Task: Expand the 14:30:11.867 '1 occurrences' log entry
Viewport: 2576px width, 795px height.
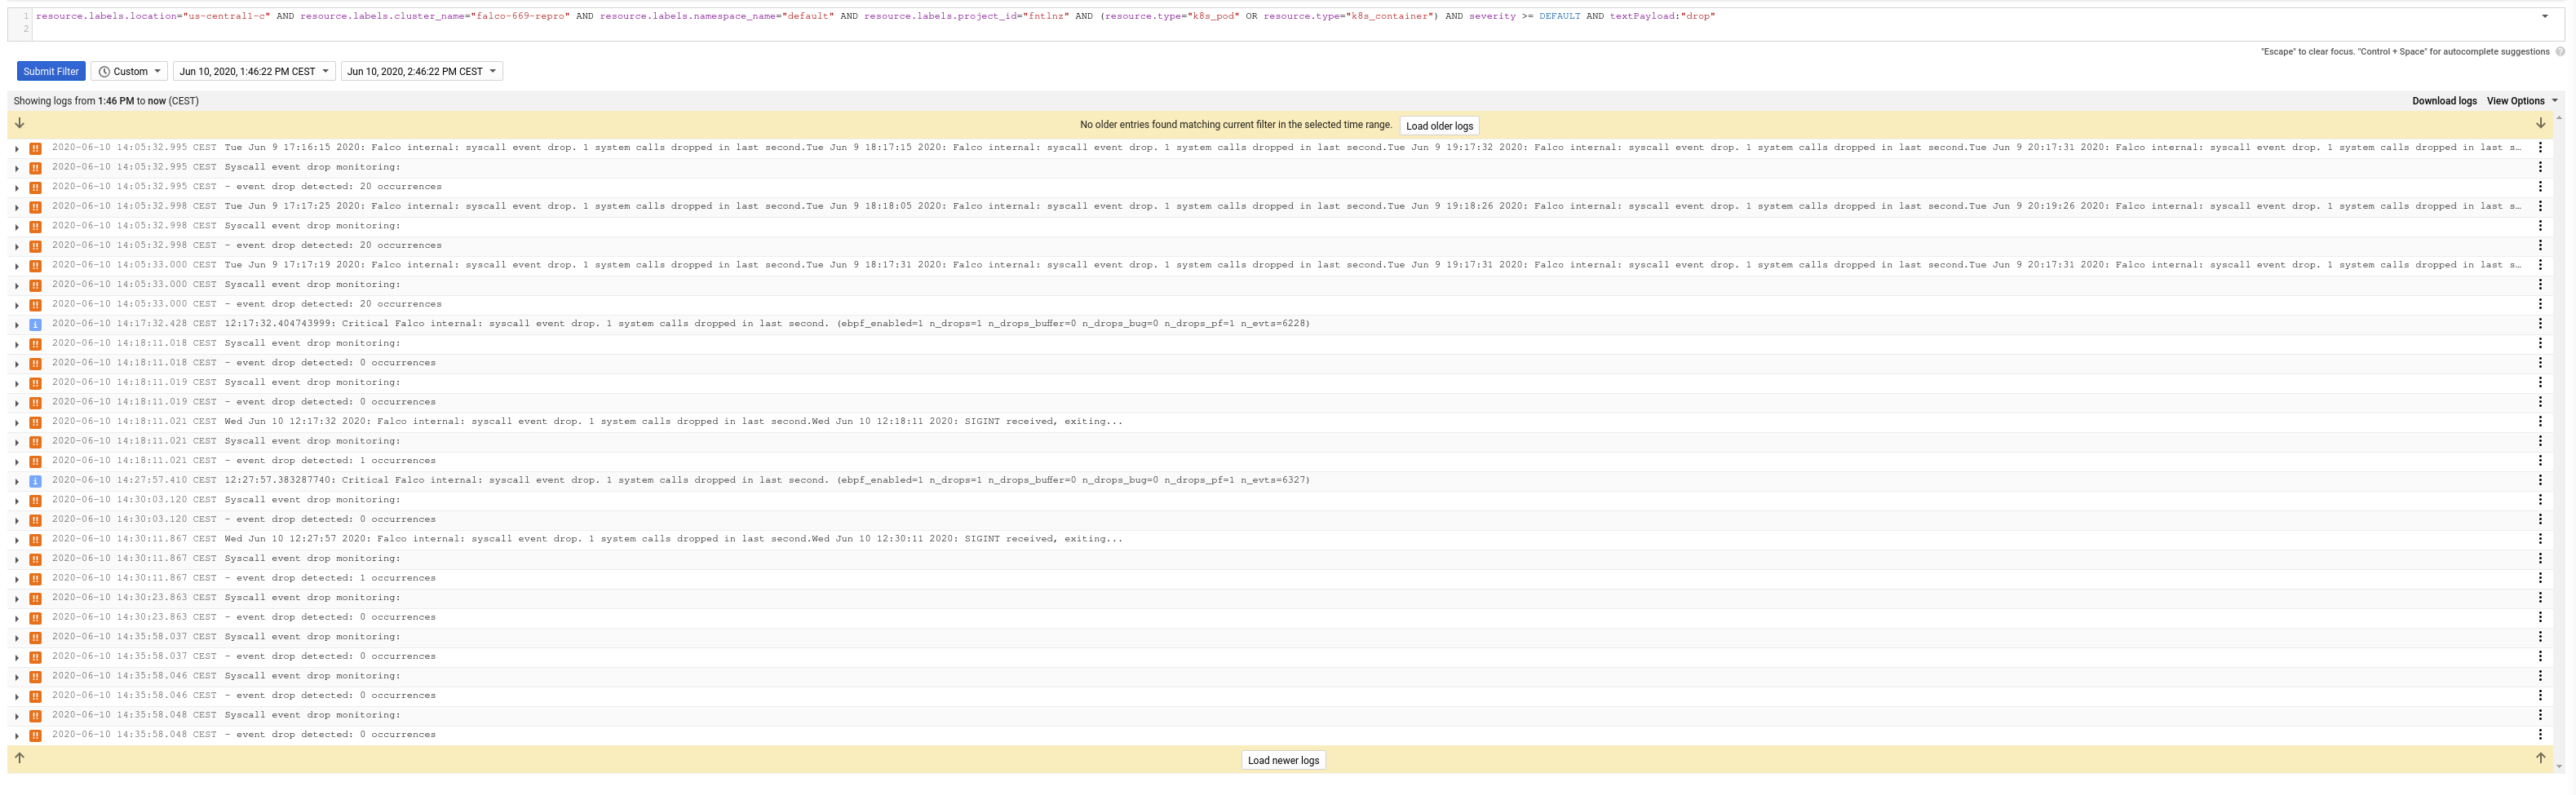Action: [x=17, y=579]
